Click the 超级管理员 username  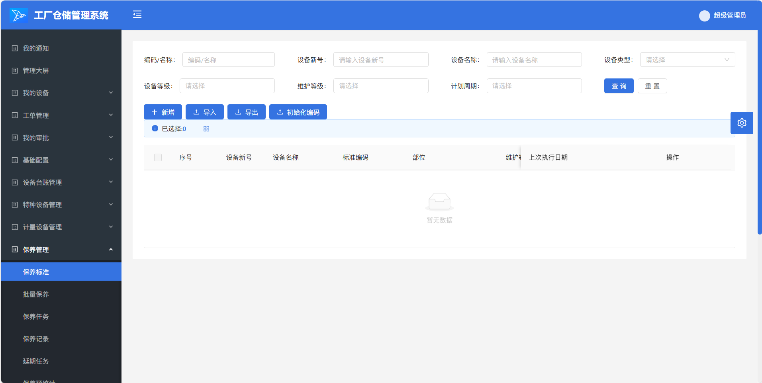tap(730, 16)
